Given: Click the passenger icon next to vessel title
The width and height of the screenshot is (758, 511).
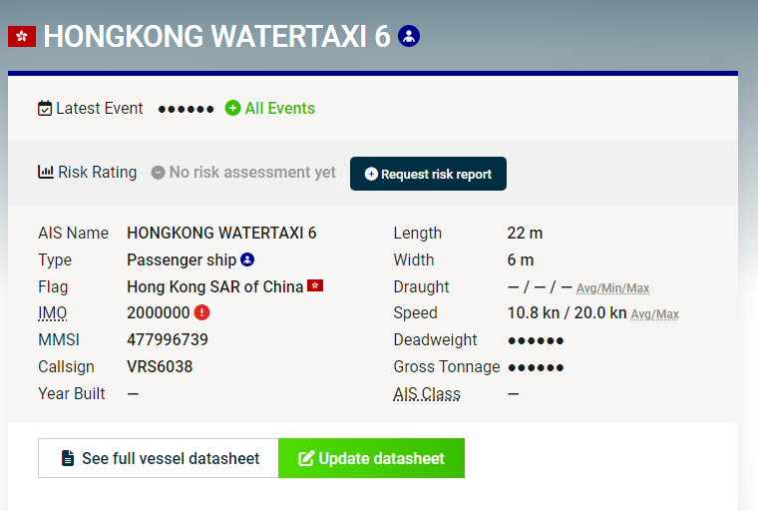Looking at the screenshot, I should click(409, 36).
